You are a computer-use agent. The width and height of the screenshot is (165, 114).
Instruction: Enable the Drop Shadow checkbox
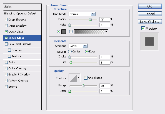click(x=6, y=20)
